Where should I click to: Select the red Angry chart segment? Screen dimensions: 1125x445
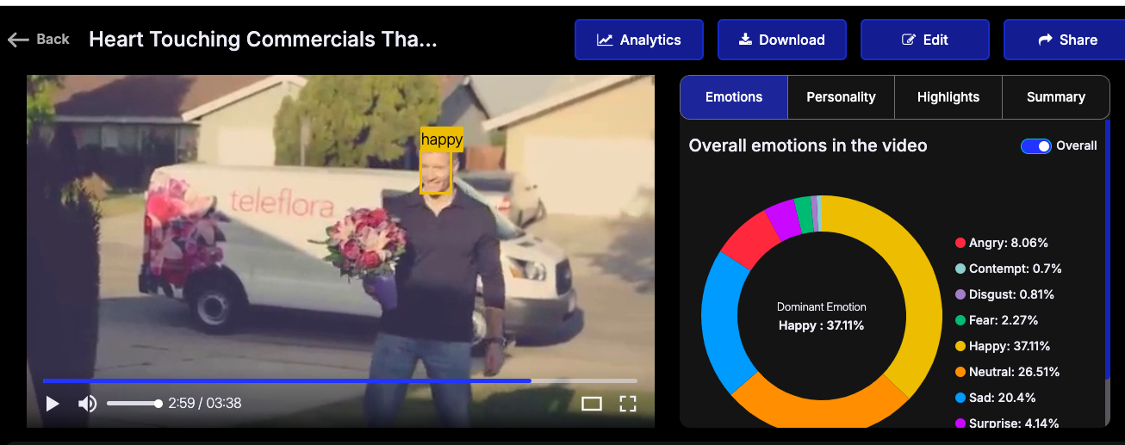coord(752,240)
